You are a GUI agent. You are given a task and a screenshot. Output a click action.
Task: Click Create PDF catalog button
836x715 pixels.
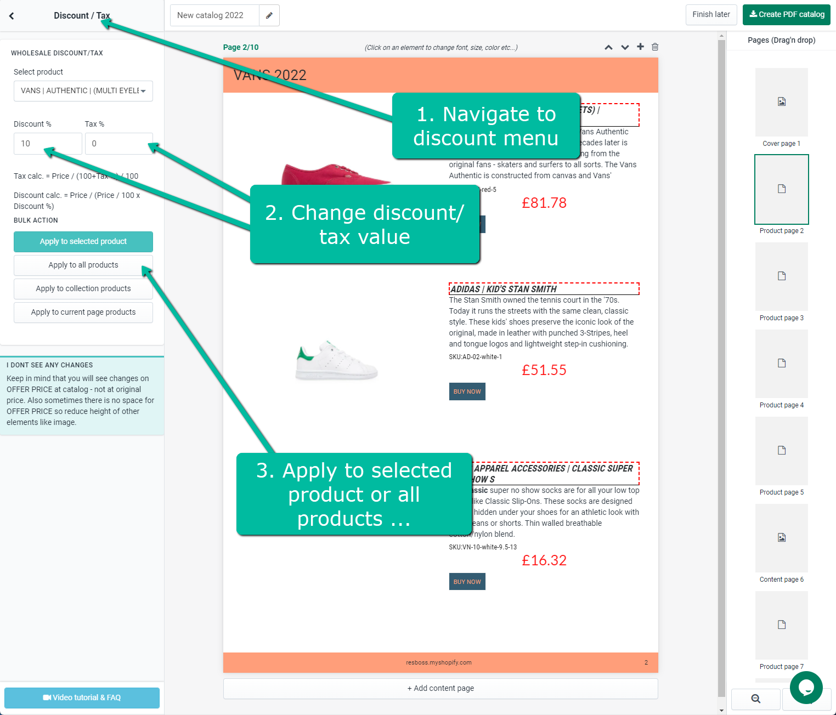click(x=787, y=15)
